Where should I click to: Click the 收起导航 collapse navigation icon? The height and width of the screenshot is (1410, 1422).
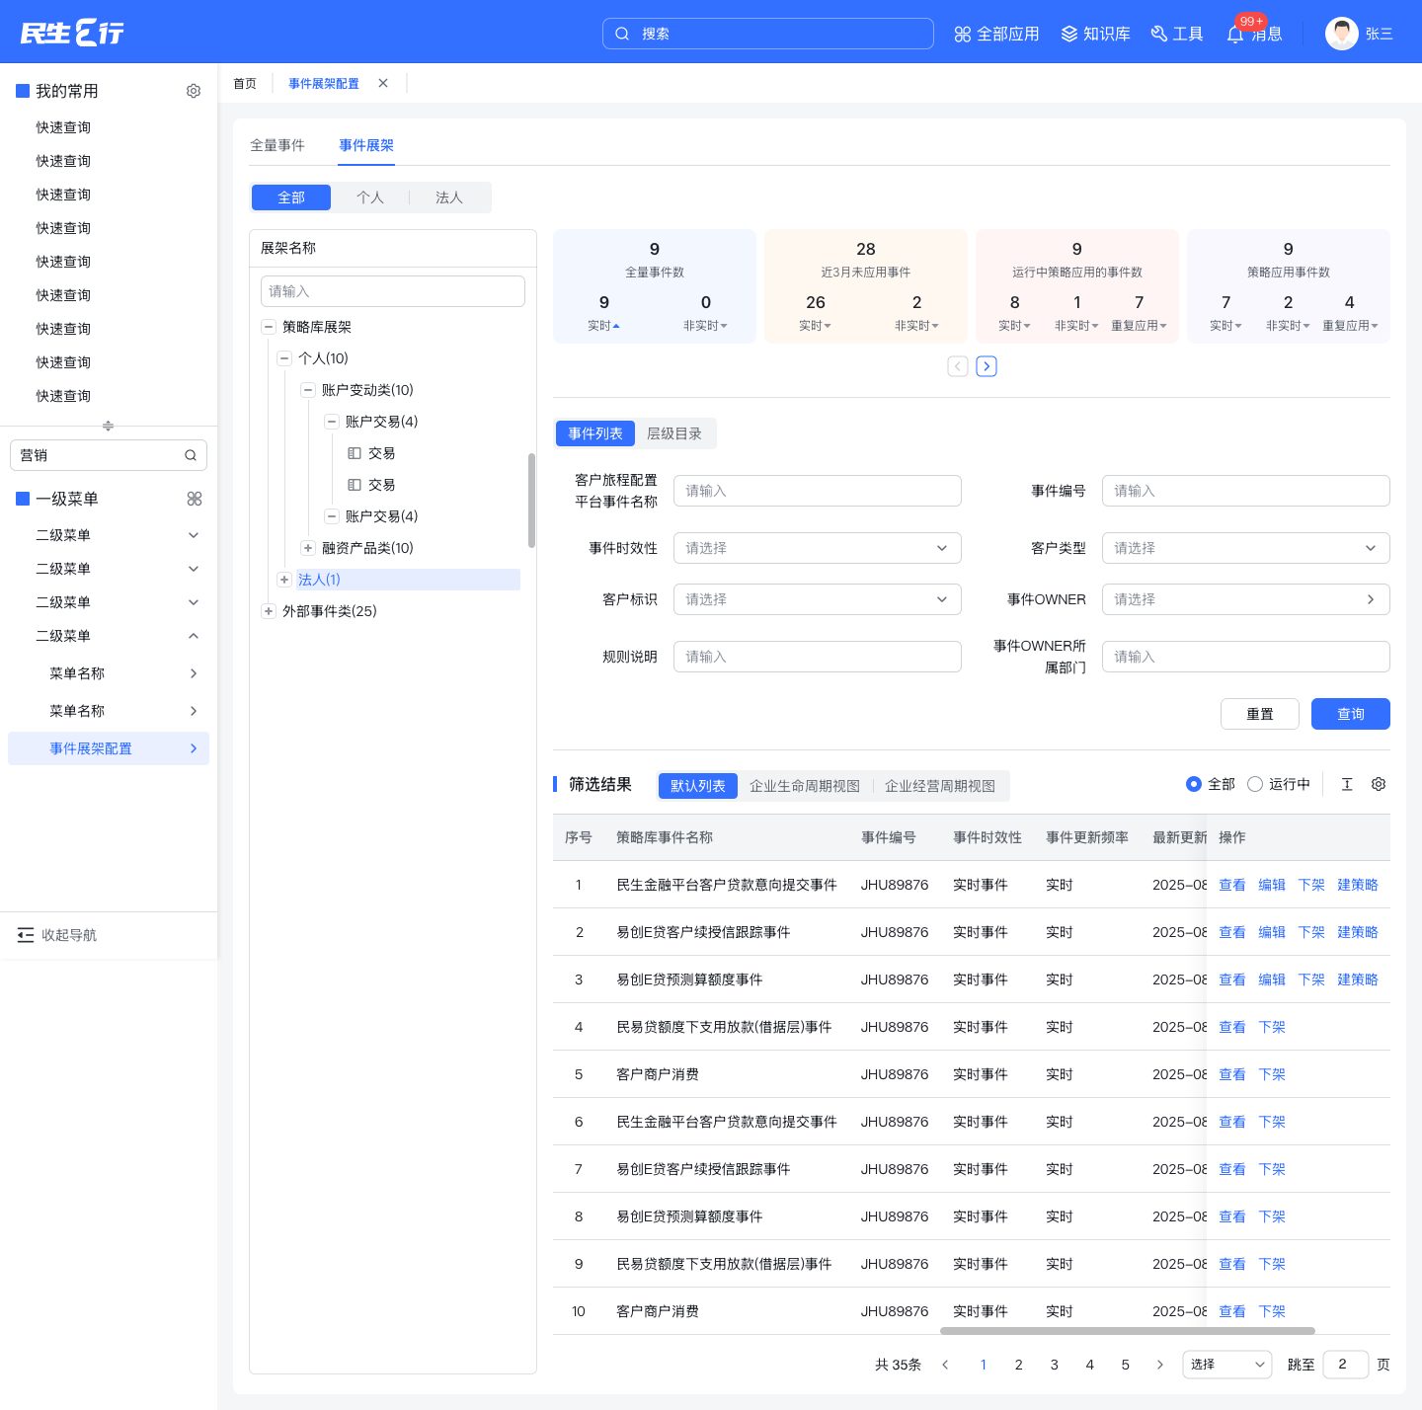click(26, 935)
